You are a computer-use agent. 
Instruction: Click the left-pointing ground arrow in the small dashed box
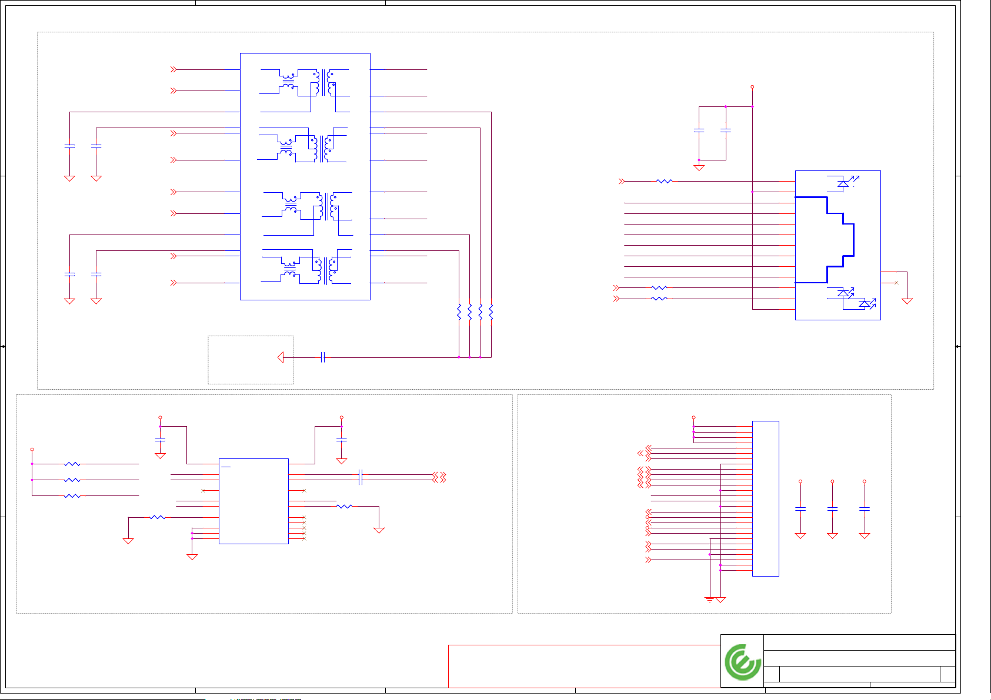tap(281, 357)
